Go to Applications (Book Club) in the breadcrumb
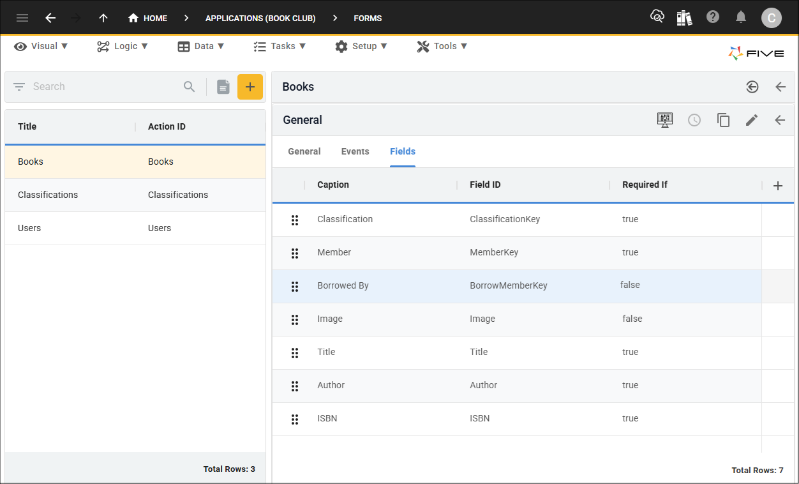This screenshot has width=799, height=484. pyautogui.click(x=260, y=18)
